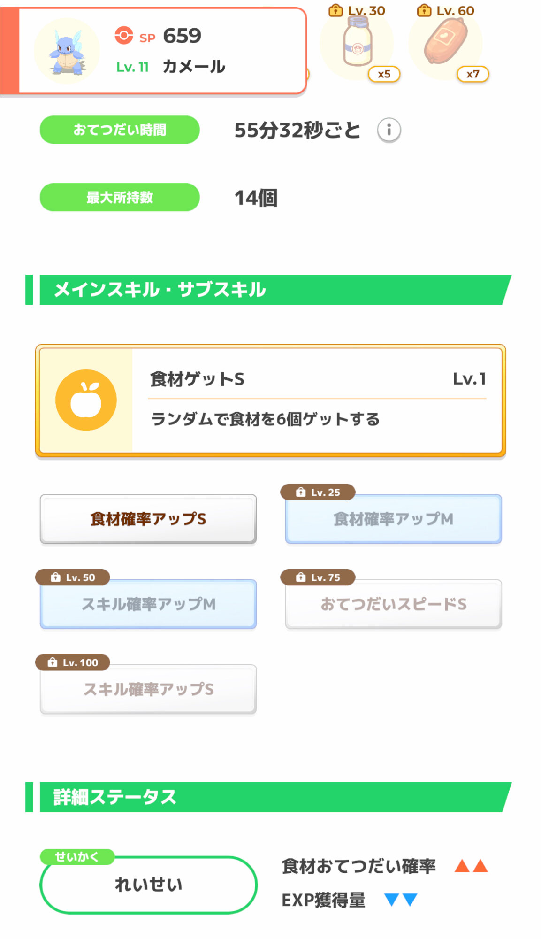541x939 pixels.
Task: Tap the おてつだい時間 green label
Action: [120, 130]
